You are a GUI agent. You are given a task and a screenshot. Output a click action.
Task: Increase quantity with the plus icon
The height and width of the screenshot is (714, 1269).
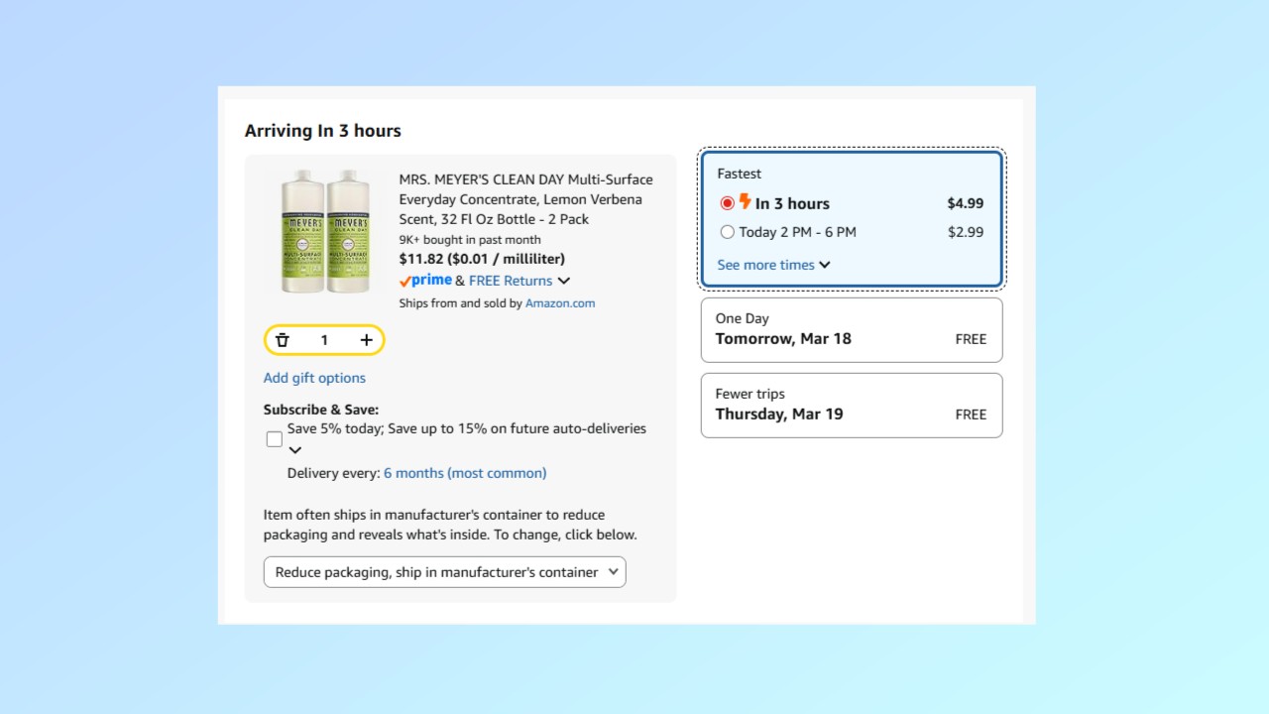pyautogui.click(x=366, y=339)
